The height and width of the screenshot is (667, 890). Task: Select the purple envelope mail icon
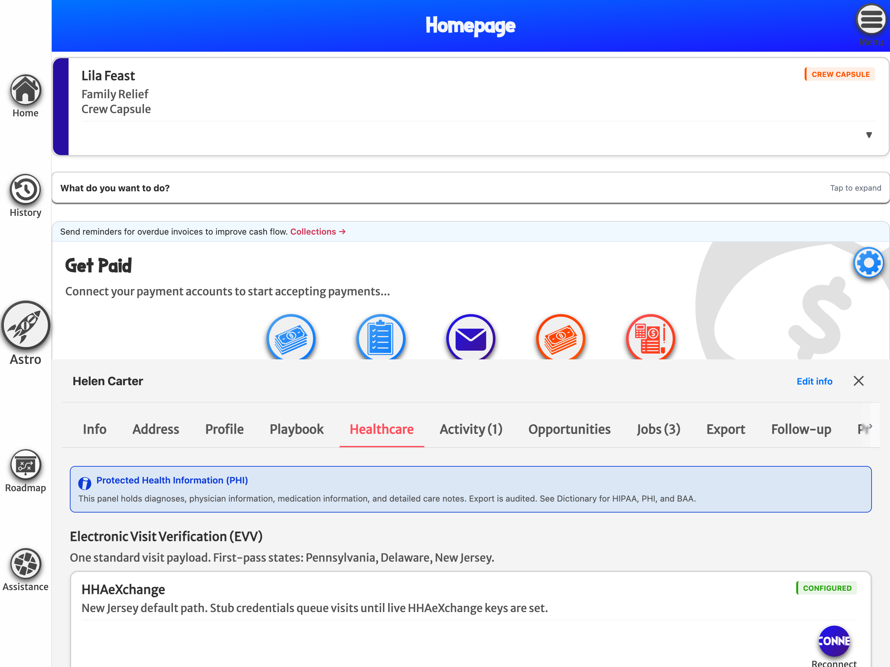(x=471, y=337)
